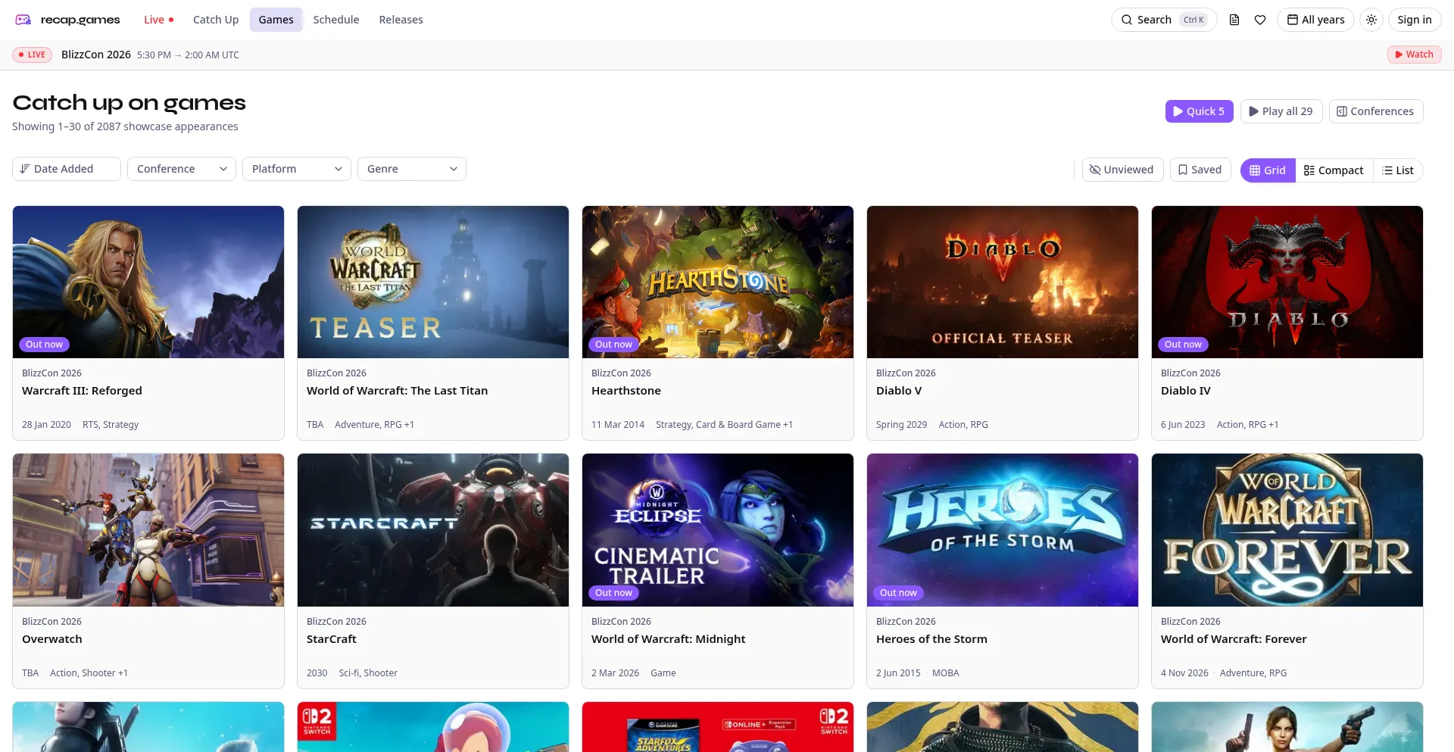1454x752 pixels.
Task: Click the 'Catch up on games' heading
Action: [129, 102]
